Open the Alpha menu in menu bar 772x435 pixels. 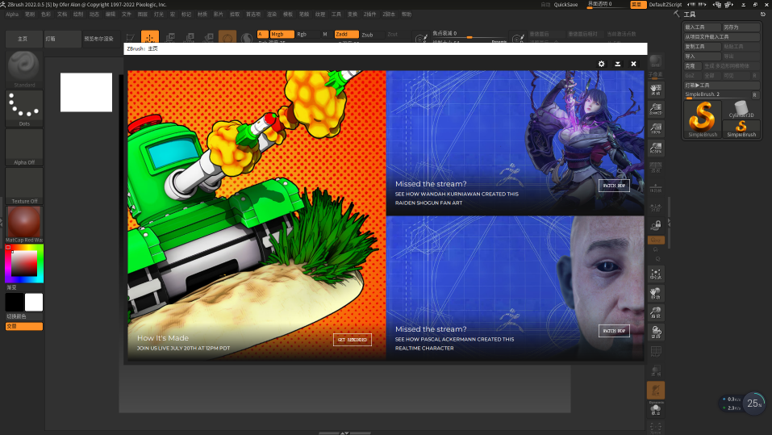(12, 15)
